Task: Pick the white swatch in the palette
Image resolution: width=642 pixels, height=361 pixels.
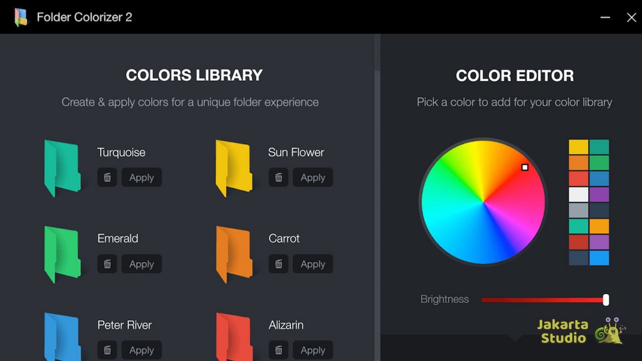Action: click(579, 194)
